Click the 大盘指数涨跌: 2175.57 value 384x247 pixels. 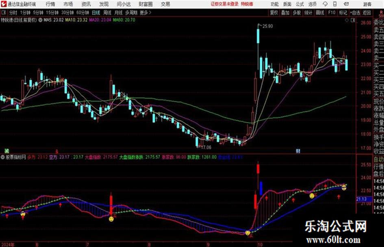point(140,157)
